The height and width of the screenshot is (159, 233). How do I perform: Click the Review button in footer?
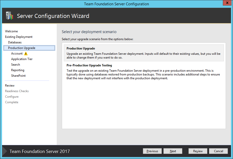tap(198, 151)
